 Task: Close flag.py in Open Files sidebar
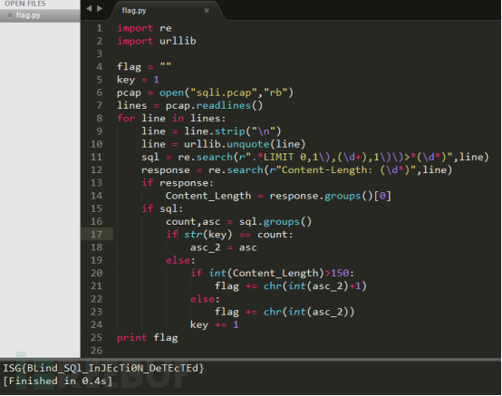(10, 15)
